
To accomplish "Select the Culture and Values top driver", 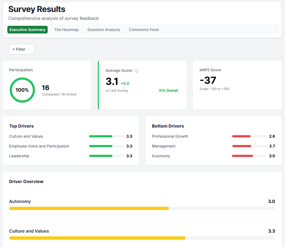I will coord(71,136).
